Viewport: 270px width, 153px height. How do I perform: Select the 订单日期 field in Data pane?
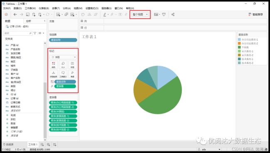(15, 102)
